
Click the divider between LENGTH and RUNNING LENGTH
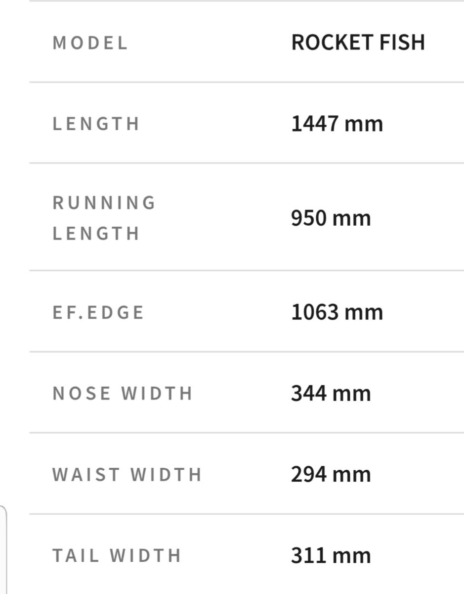[x=246, y=163]
